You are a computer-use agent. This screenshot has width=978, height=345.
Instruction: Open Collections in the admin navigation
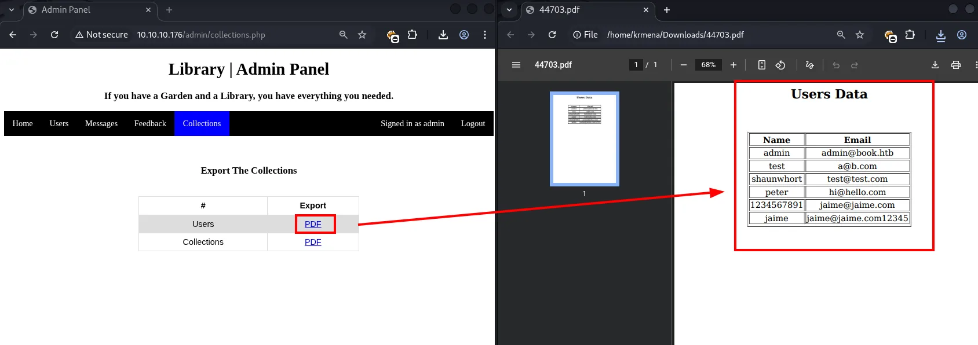[202, 123]
